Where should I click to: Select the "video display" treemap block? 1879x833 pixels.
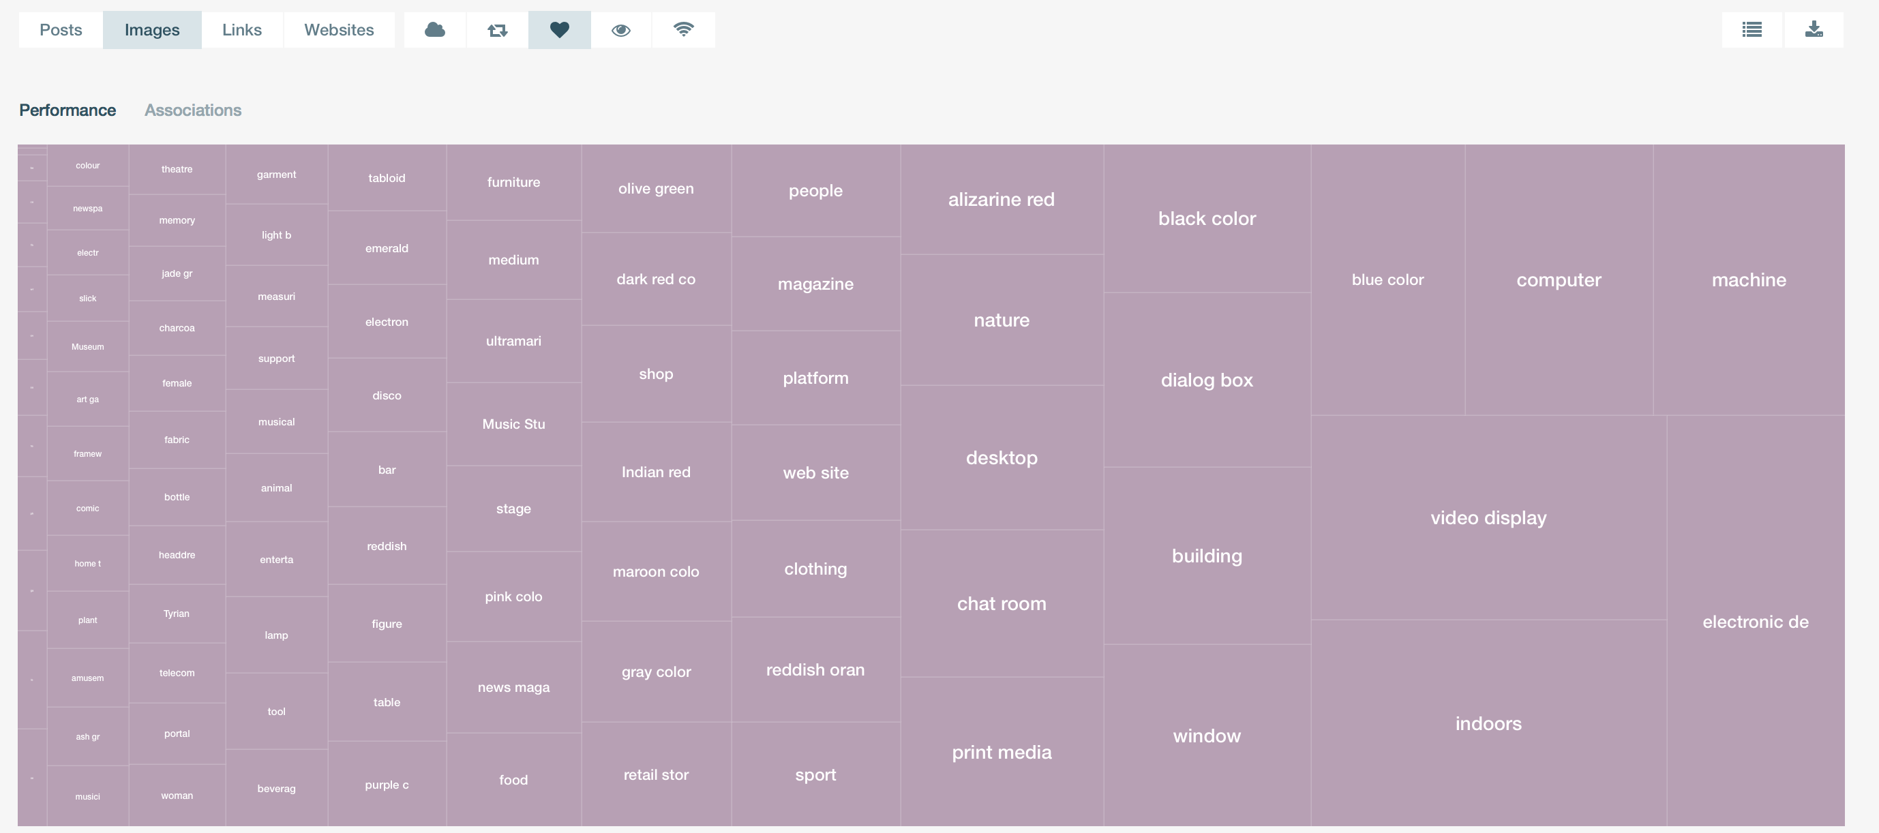pyautogui.click(x=1488, y=518)
